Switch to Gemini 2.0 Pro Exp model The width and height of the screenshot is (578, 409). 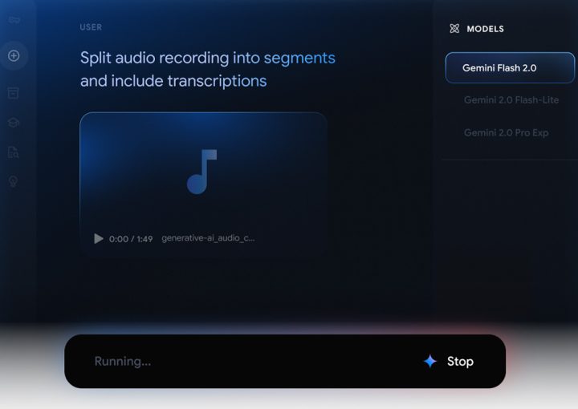[506, 132]
